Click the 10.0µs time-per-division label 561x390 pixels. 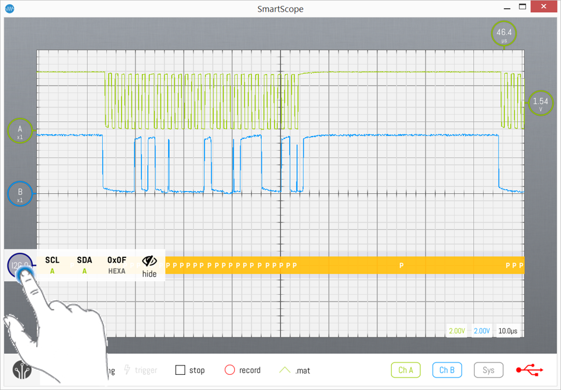pos(508,331)
